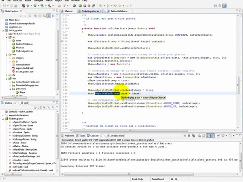Click the Save toolbar icon
Viewport: 243px width, 182px height.
11,6
